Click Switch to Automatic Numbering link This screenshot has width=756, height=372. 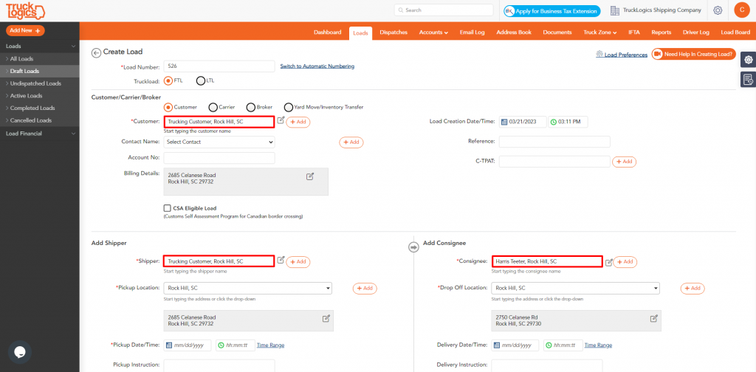coord(317,66)
